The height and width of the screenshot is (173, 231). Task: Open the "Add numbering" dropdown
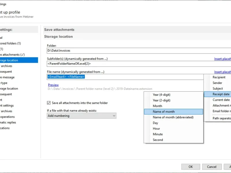[81, 116]
